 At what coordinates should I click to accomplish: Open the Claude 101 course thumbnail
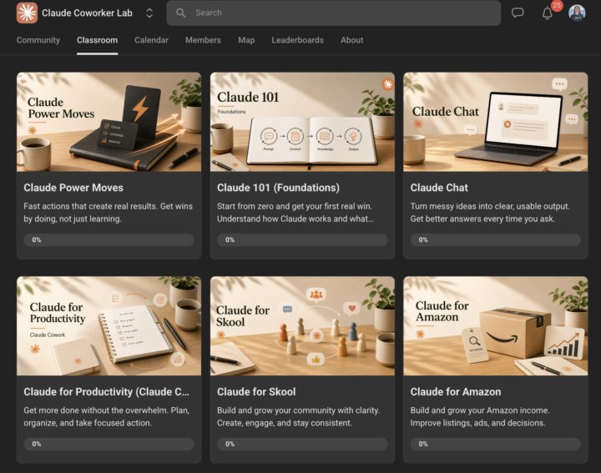[302, 122]
